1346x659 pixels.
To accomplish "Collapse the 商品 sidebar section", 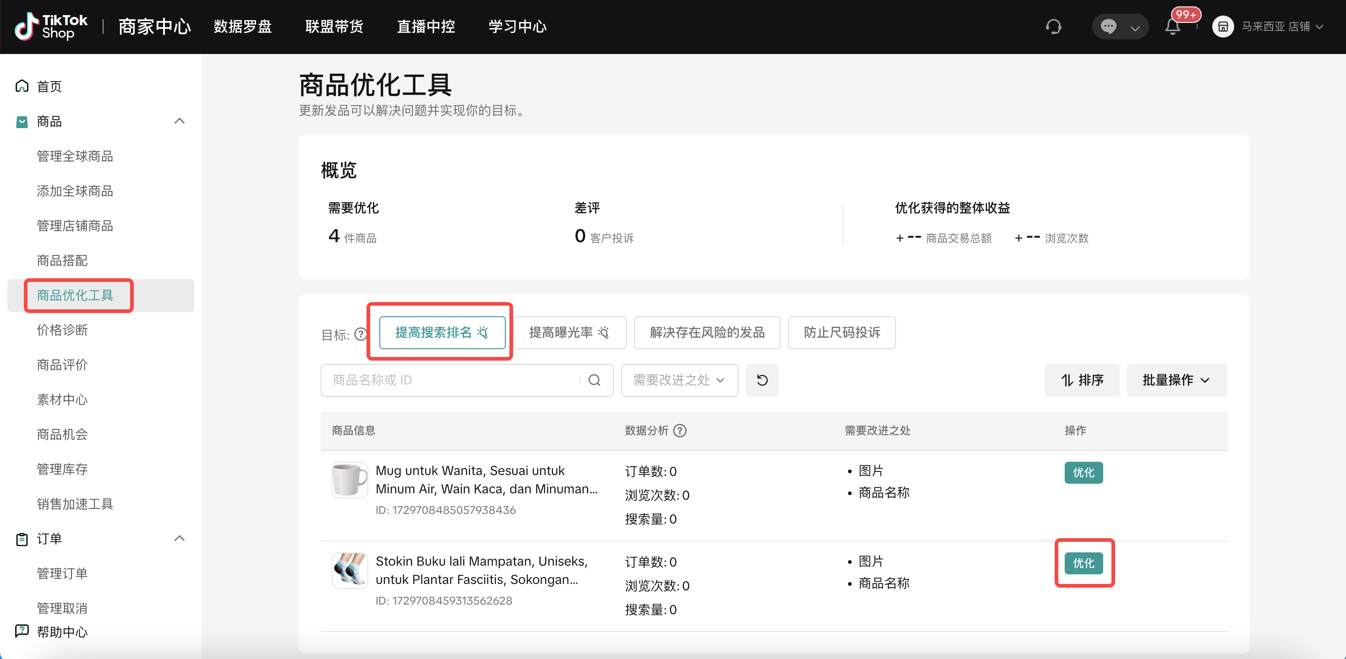I will tap(179, 121).
